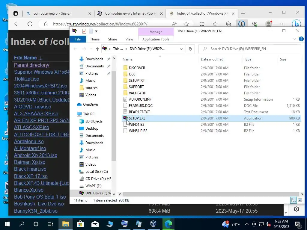
Task: Open Bing chat sidebar icon
Action: coord(296,24)
